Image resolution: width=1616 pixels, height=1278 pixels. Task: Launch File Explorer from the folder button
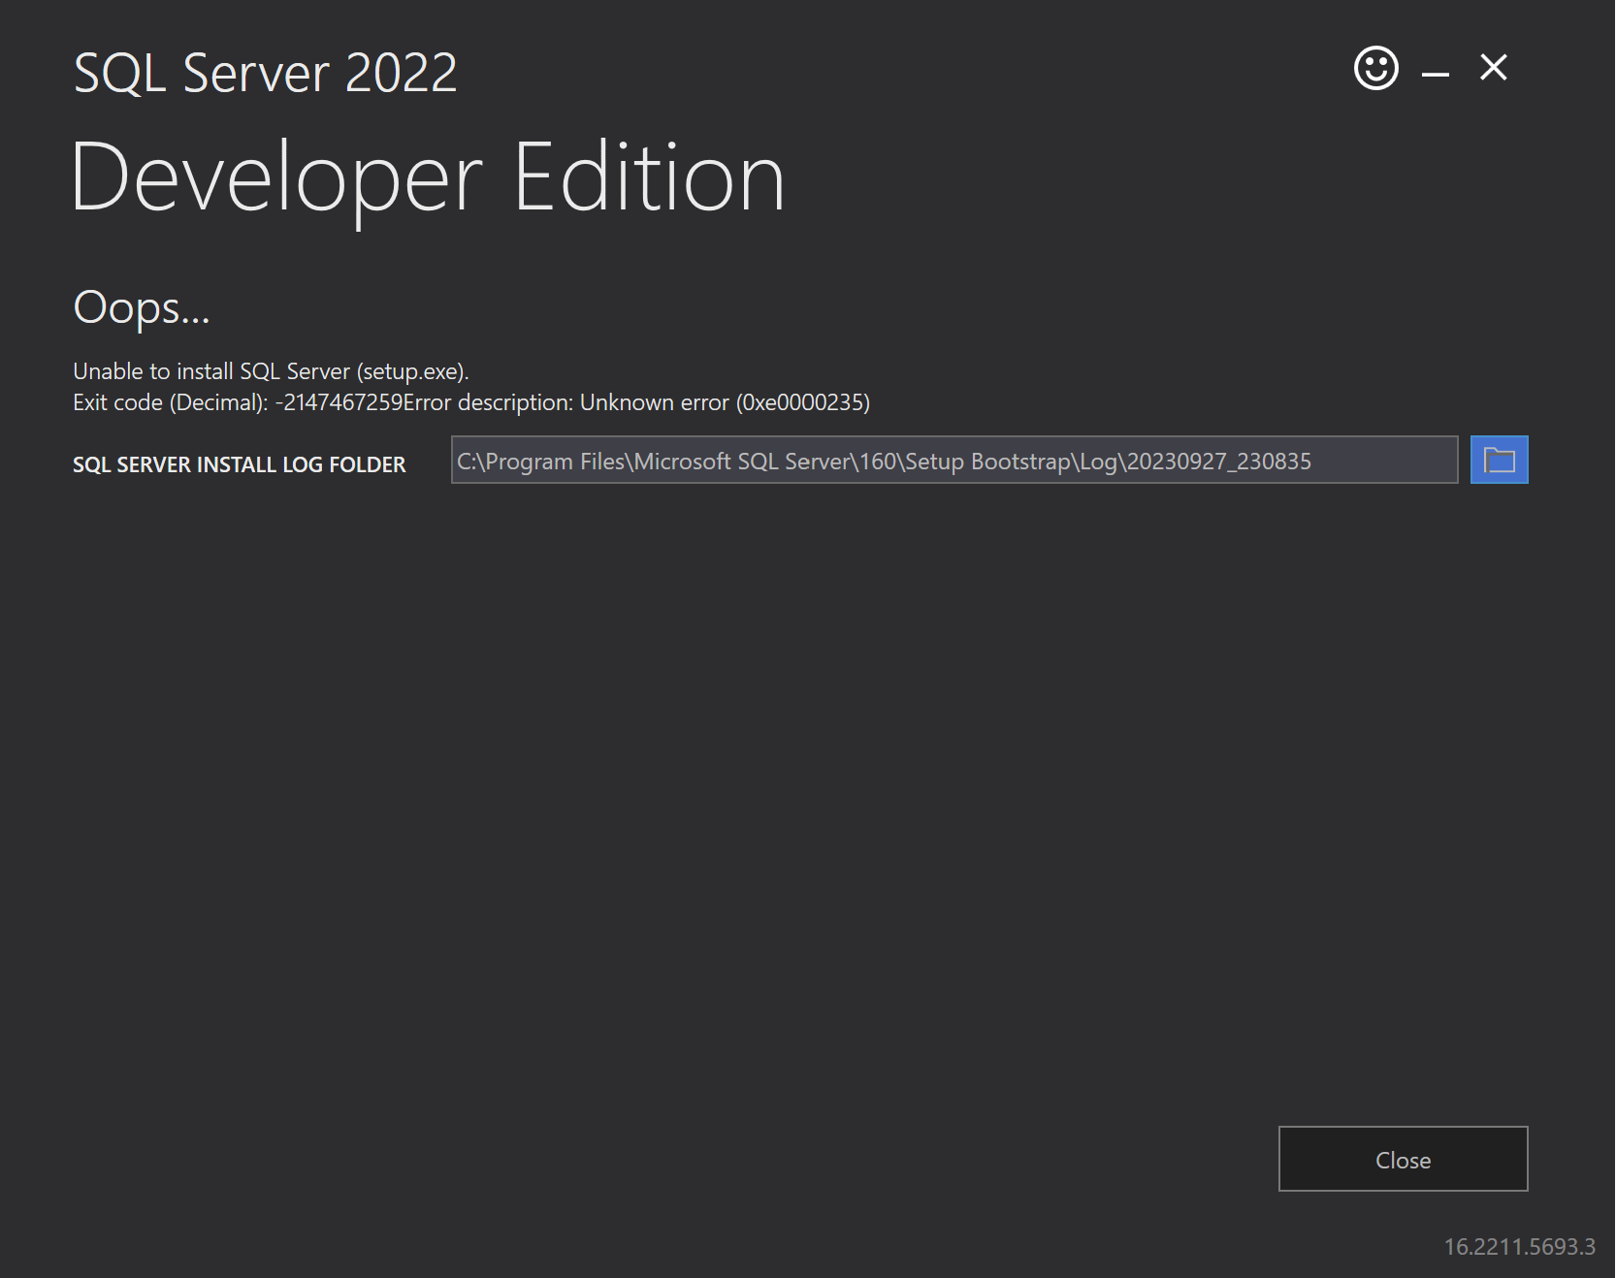(x=1498, y=460)
